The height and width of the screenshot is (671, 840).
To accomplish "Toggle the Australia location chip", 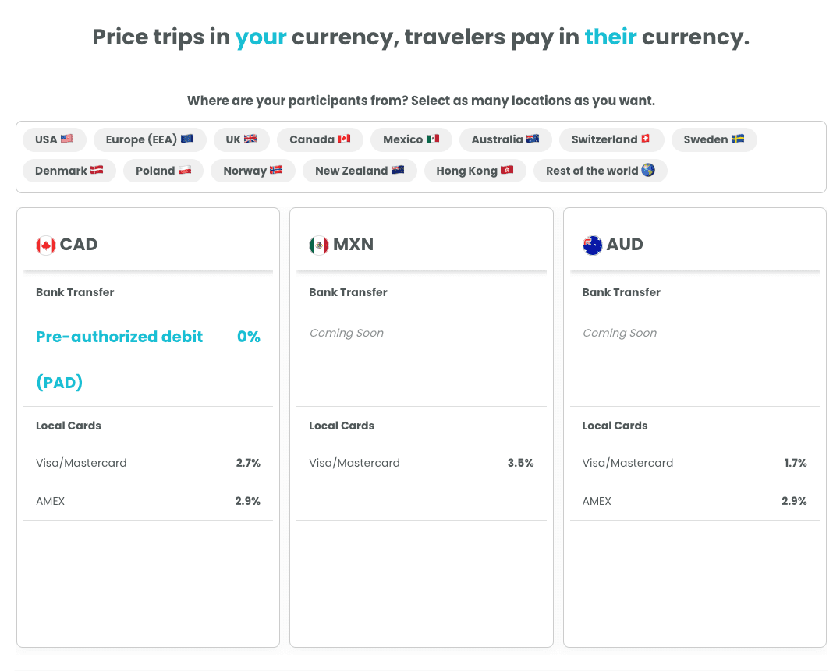I will tap(505, 139).
